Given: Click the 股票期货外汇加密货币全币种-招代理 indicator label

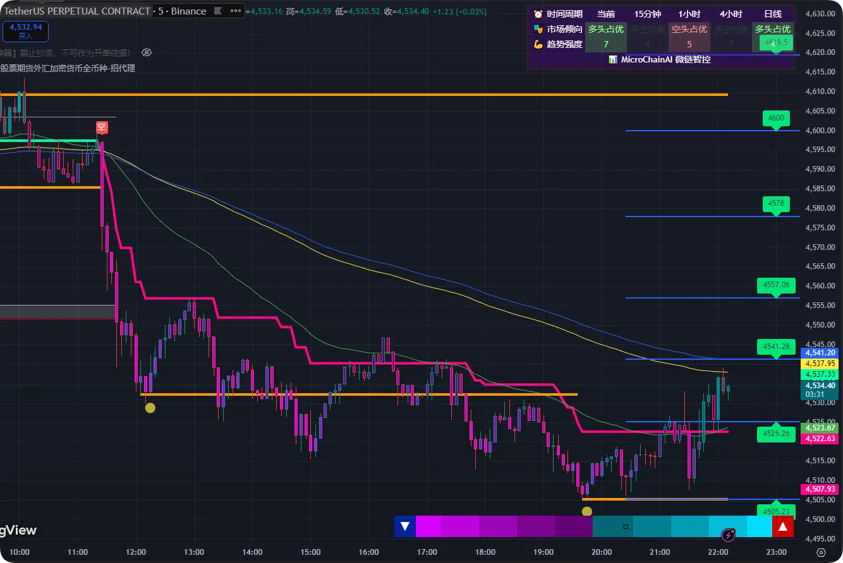Looking at the screenshot, I should click(x=68, y=68).
